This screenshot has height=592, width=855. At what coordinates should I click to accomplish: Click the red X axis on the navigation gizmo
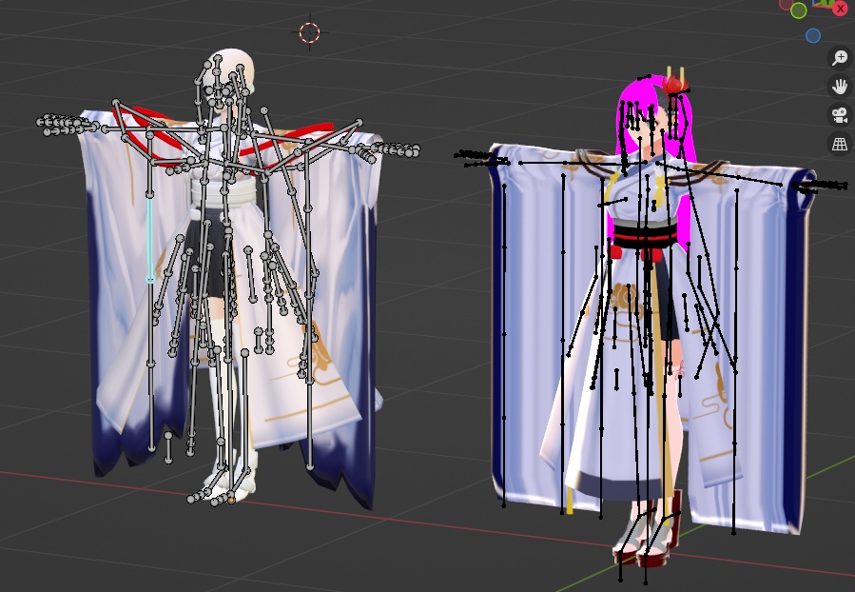pos(841,9)
